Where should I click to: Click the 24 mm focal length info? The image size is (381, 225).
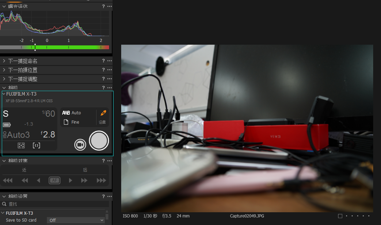[x=183, y=216]
